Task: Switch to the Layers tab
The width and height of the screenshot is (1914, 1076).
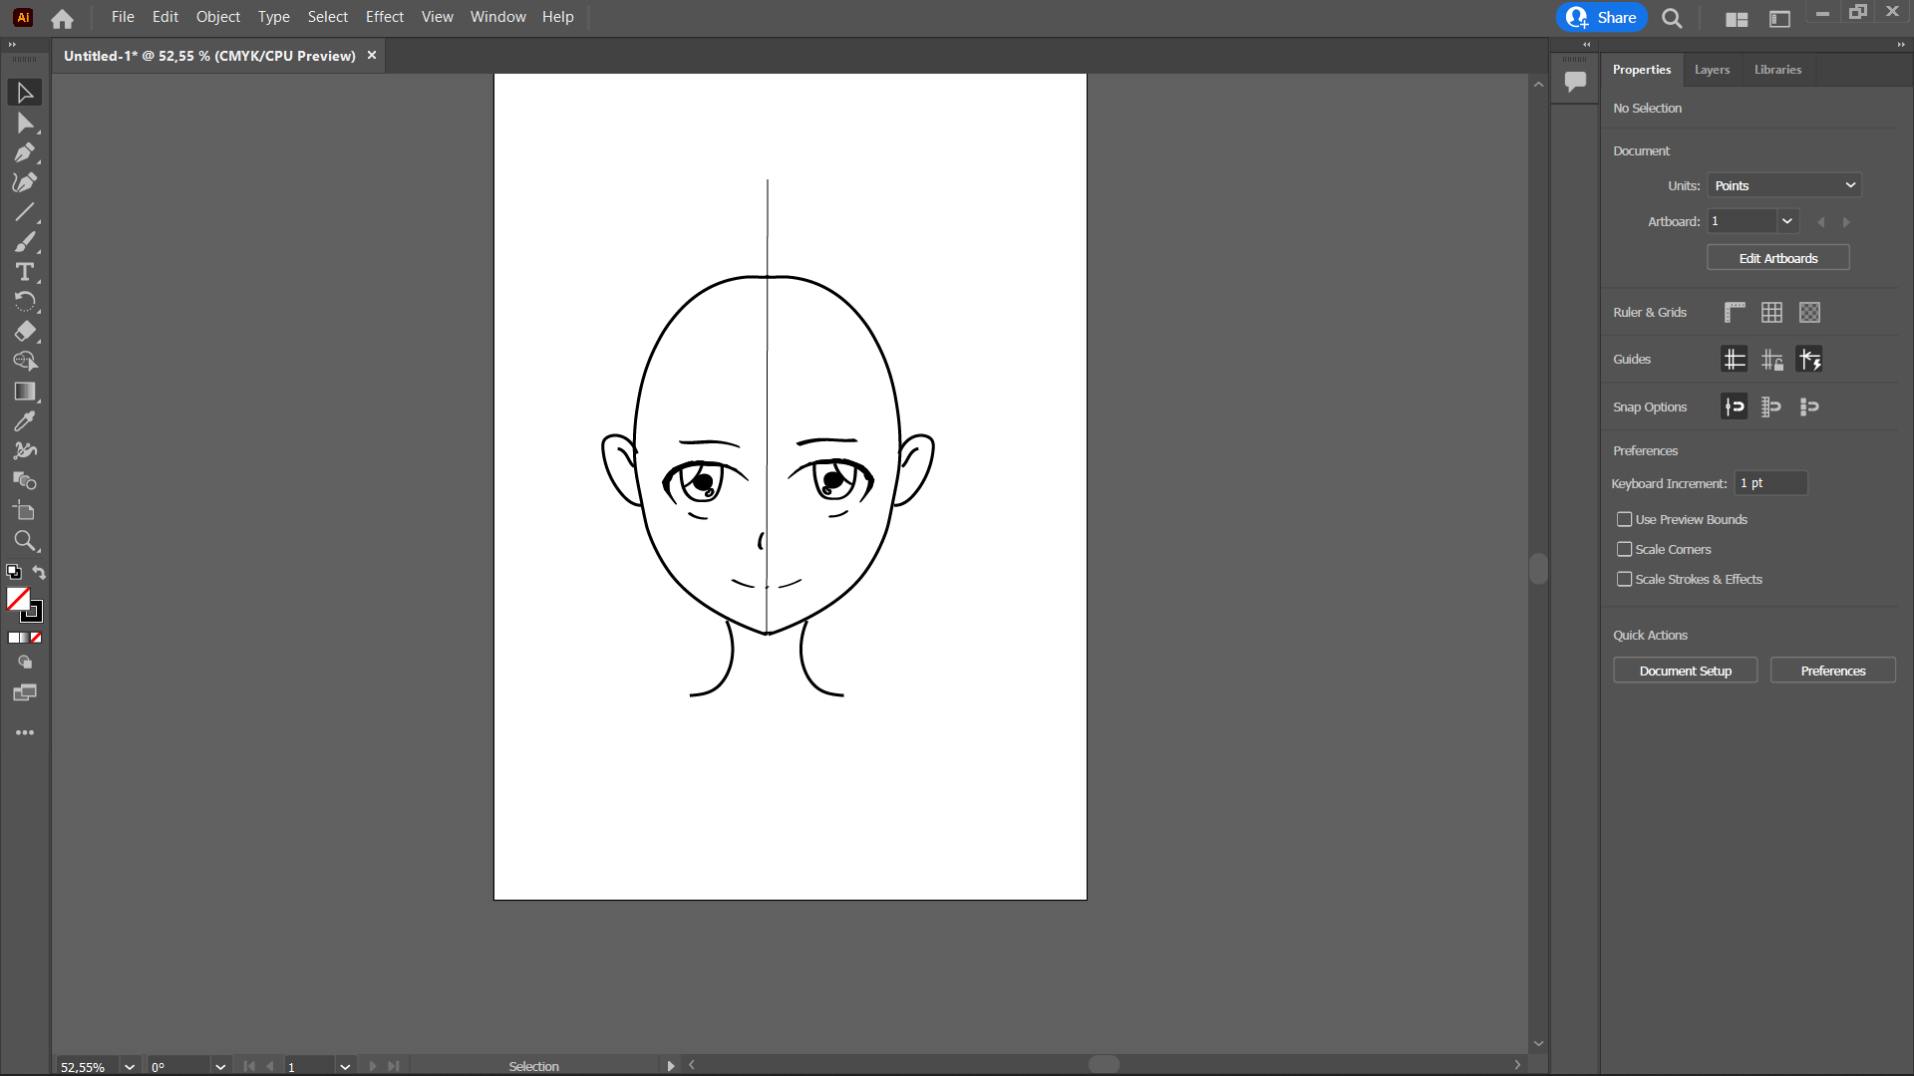Action: coord(1712,70)
